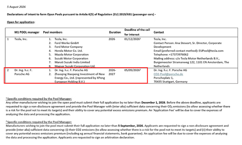Select the Dr. Ing. h.c. F. Porsche pool manager cell
The width and height of the screenshot is (242, 145).
tap(23, 72)
